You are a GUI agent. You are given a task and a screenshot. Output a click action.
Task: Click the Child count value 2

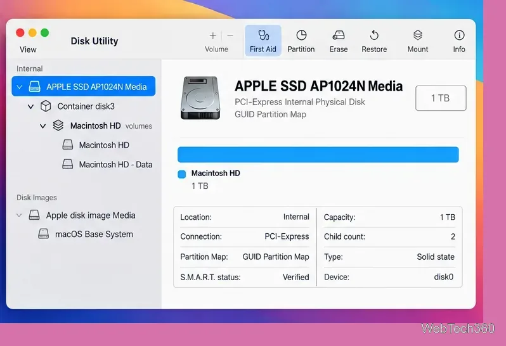453,236
